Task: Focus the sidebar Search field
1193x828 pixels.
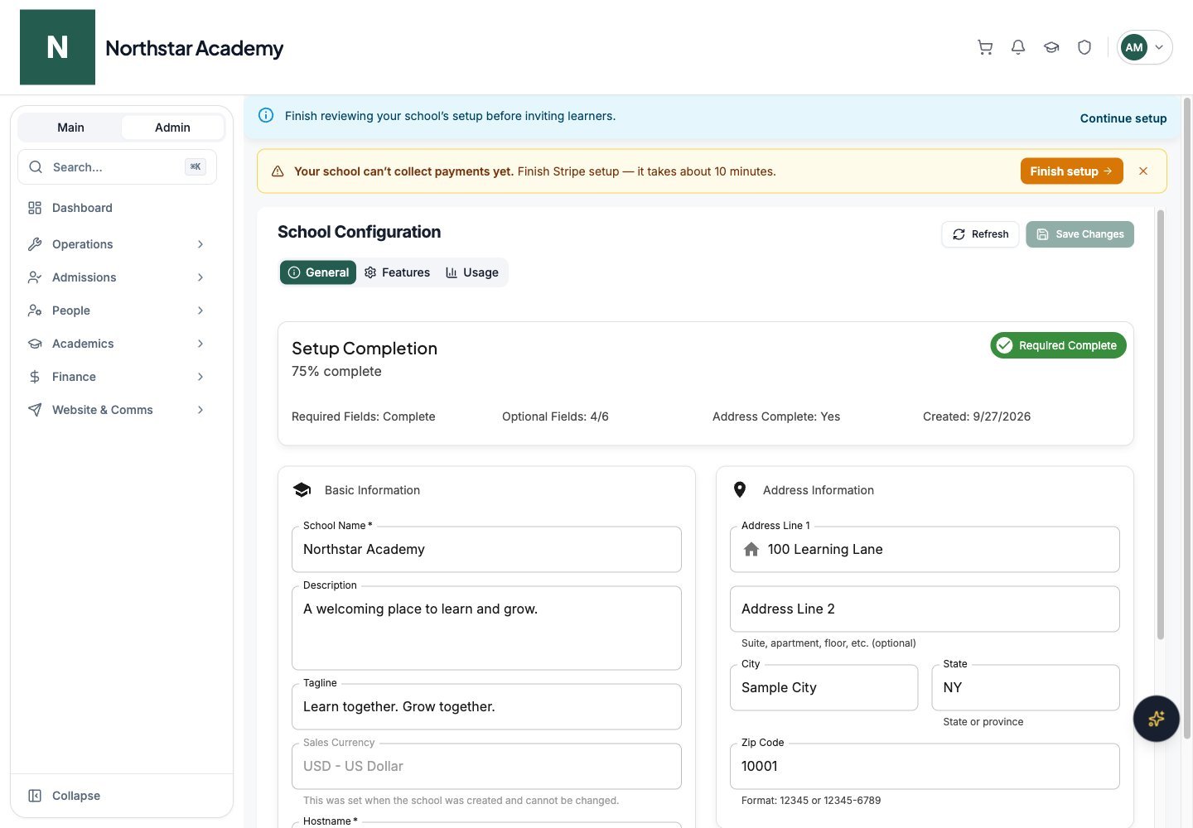Action: 117,167
